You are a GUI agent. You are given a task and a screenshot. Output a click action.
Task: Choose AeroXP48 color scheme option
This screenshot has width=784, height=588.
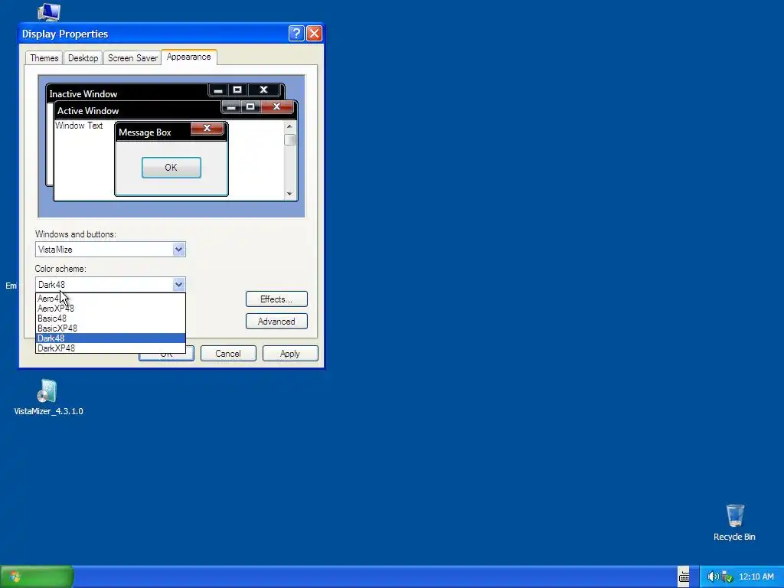tap(110, 309)
